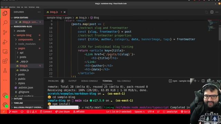
Task: Open _app.js in the file tree
Action: pyautogui.click(x=27, y=61)
